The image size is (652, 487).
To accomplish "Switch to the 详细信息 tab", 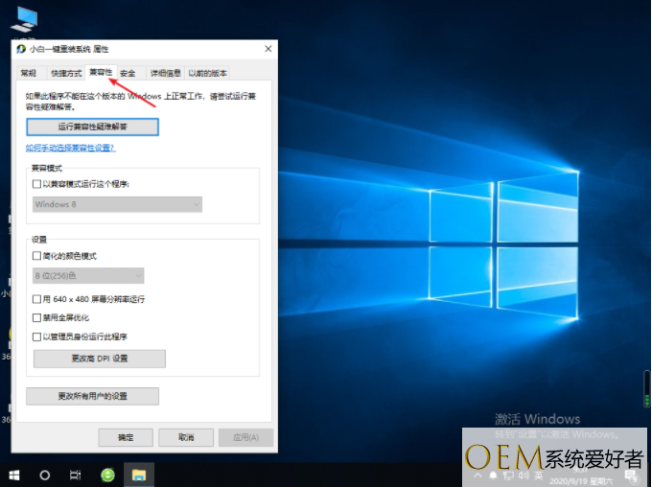I will click(x=165, y=73).
